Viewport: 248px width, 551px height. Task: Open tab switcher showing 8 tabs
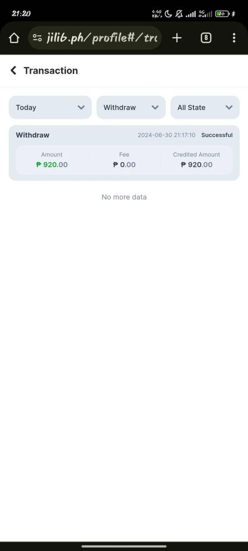(x=206, y=38)
